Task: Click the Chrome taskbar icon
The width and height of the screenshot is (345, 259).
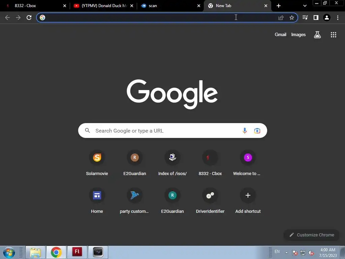Action: click(x=56, y=252)
